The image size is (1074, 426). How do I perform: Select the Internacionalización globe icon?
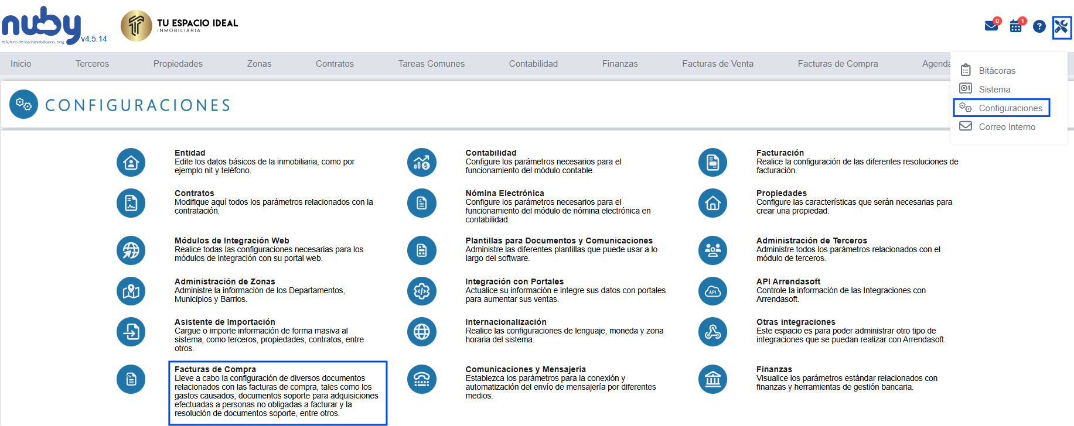pyautogui.click(x=421, y=332)
